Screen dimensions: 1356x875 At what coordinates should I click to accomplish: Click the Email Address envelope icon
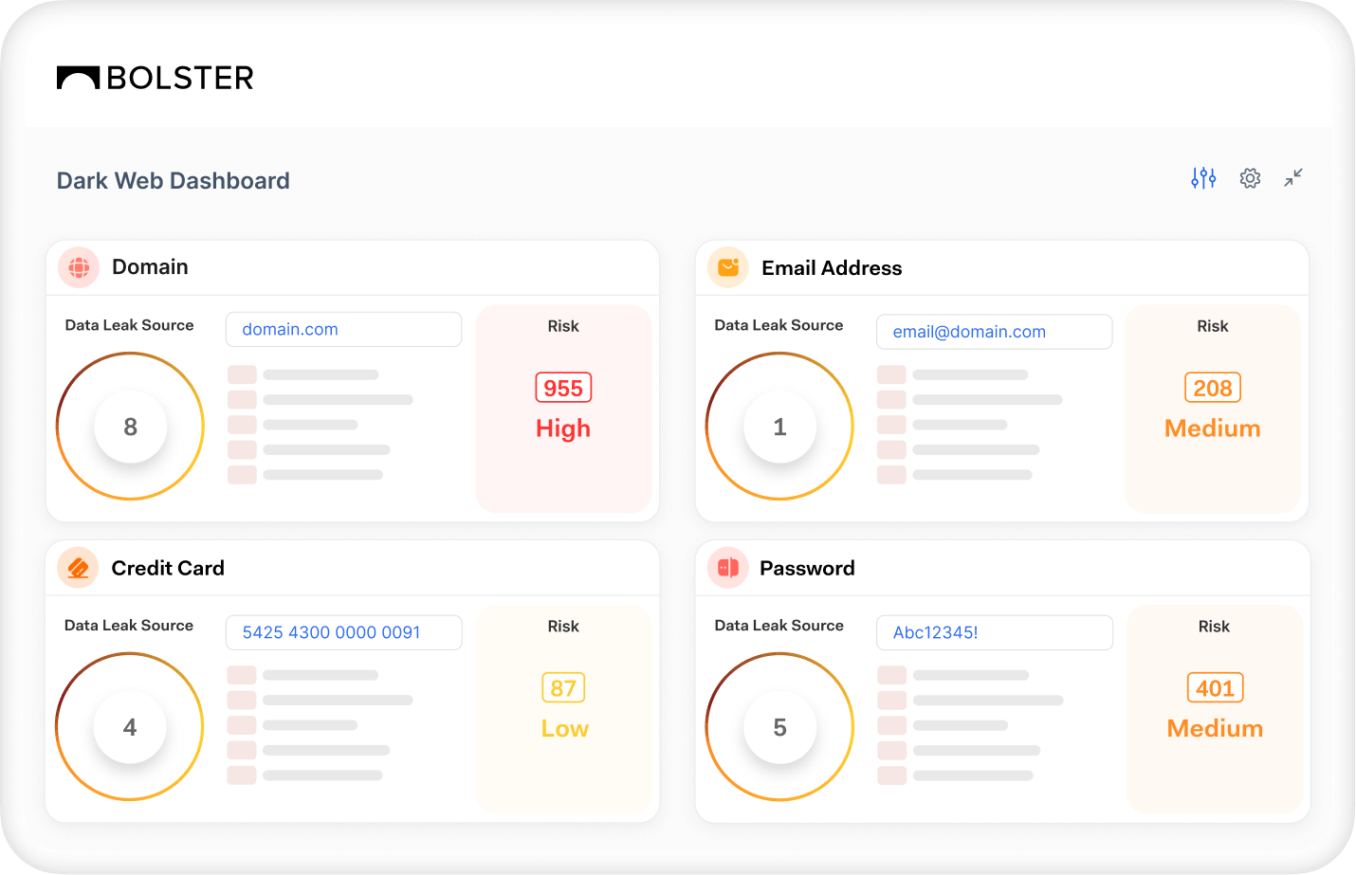pyautogui.click(x=728, y=268)
